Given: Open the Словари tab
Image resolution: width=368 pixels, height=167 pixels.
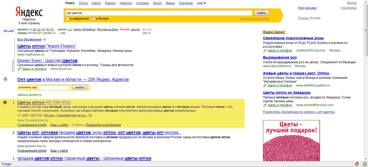Looking at the screenshot, I should click(142, 3).
